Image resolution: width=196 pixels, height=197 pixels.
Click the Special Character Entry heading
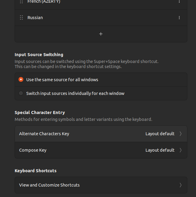point(40,113)
